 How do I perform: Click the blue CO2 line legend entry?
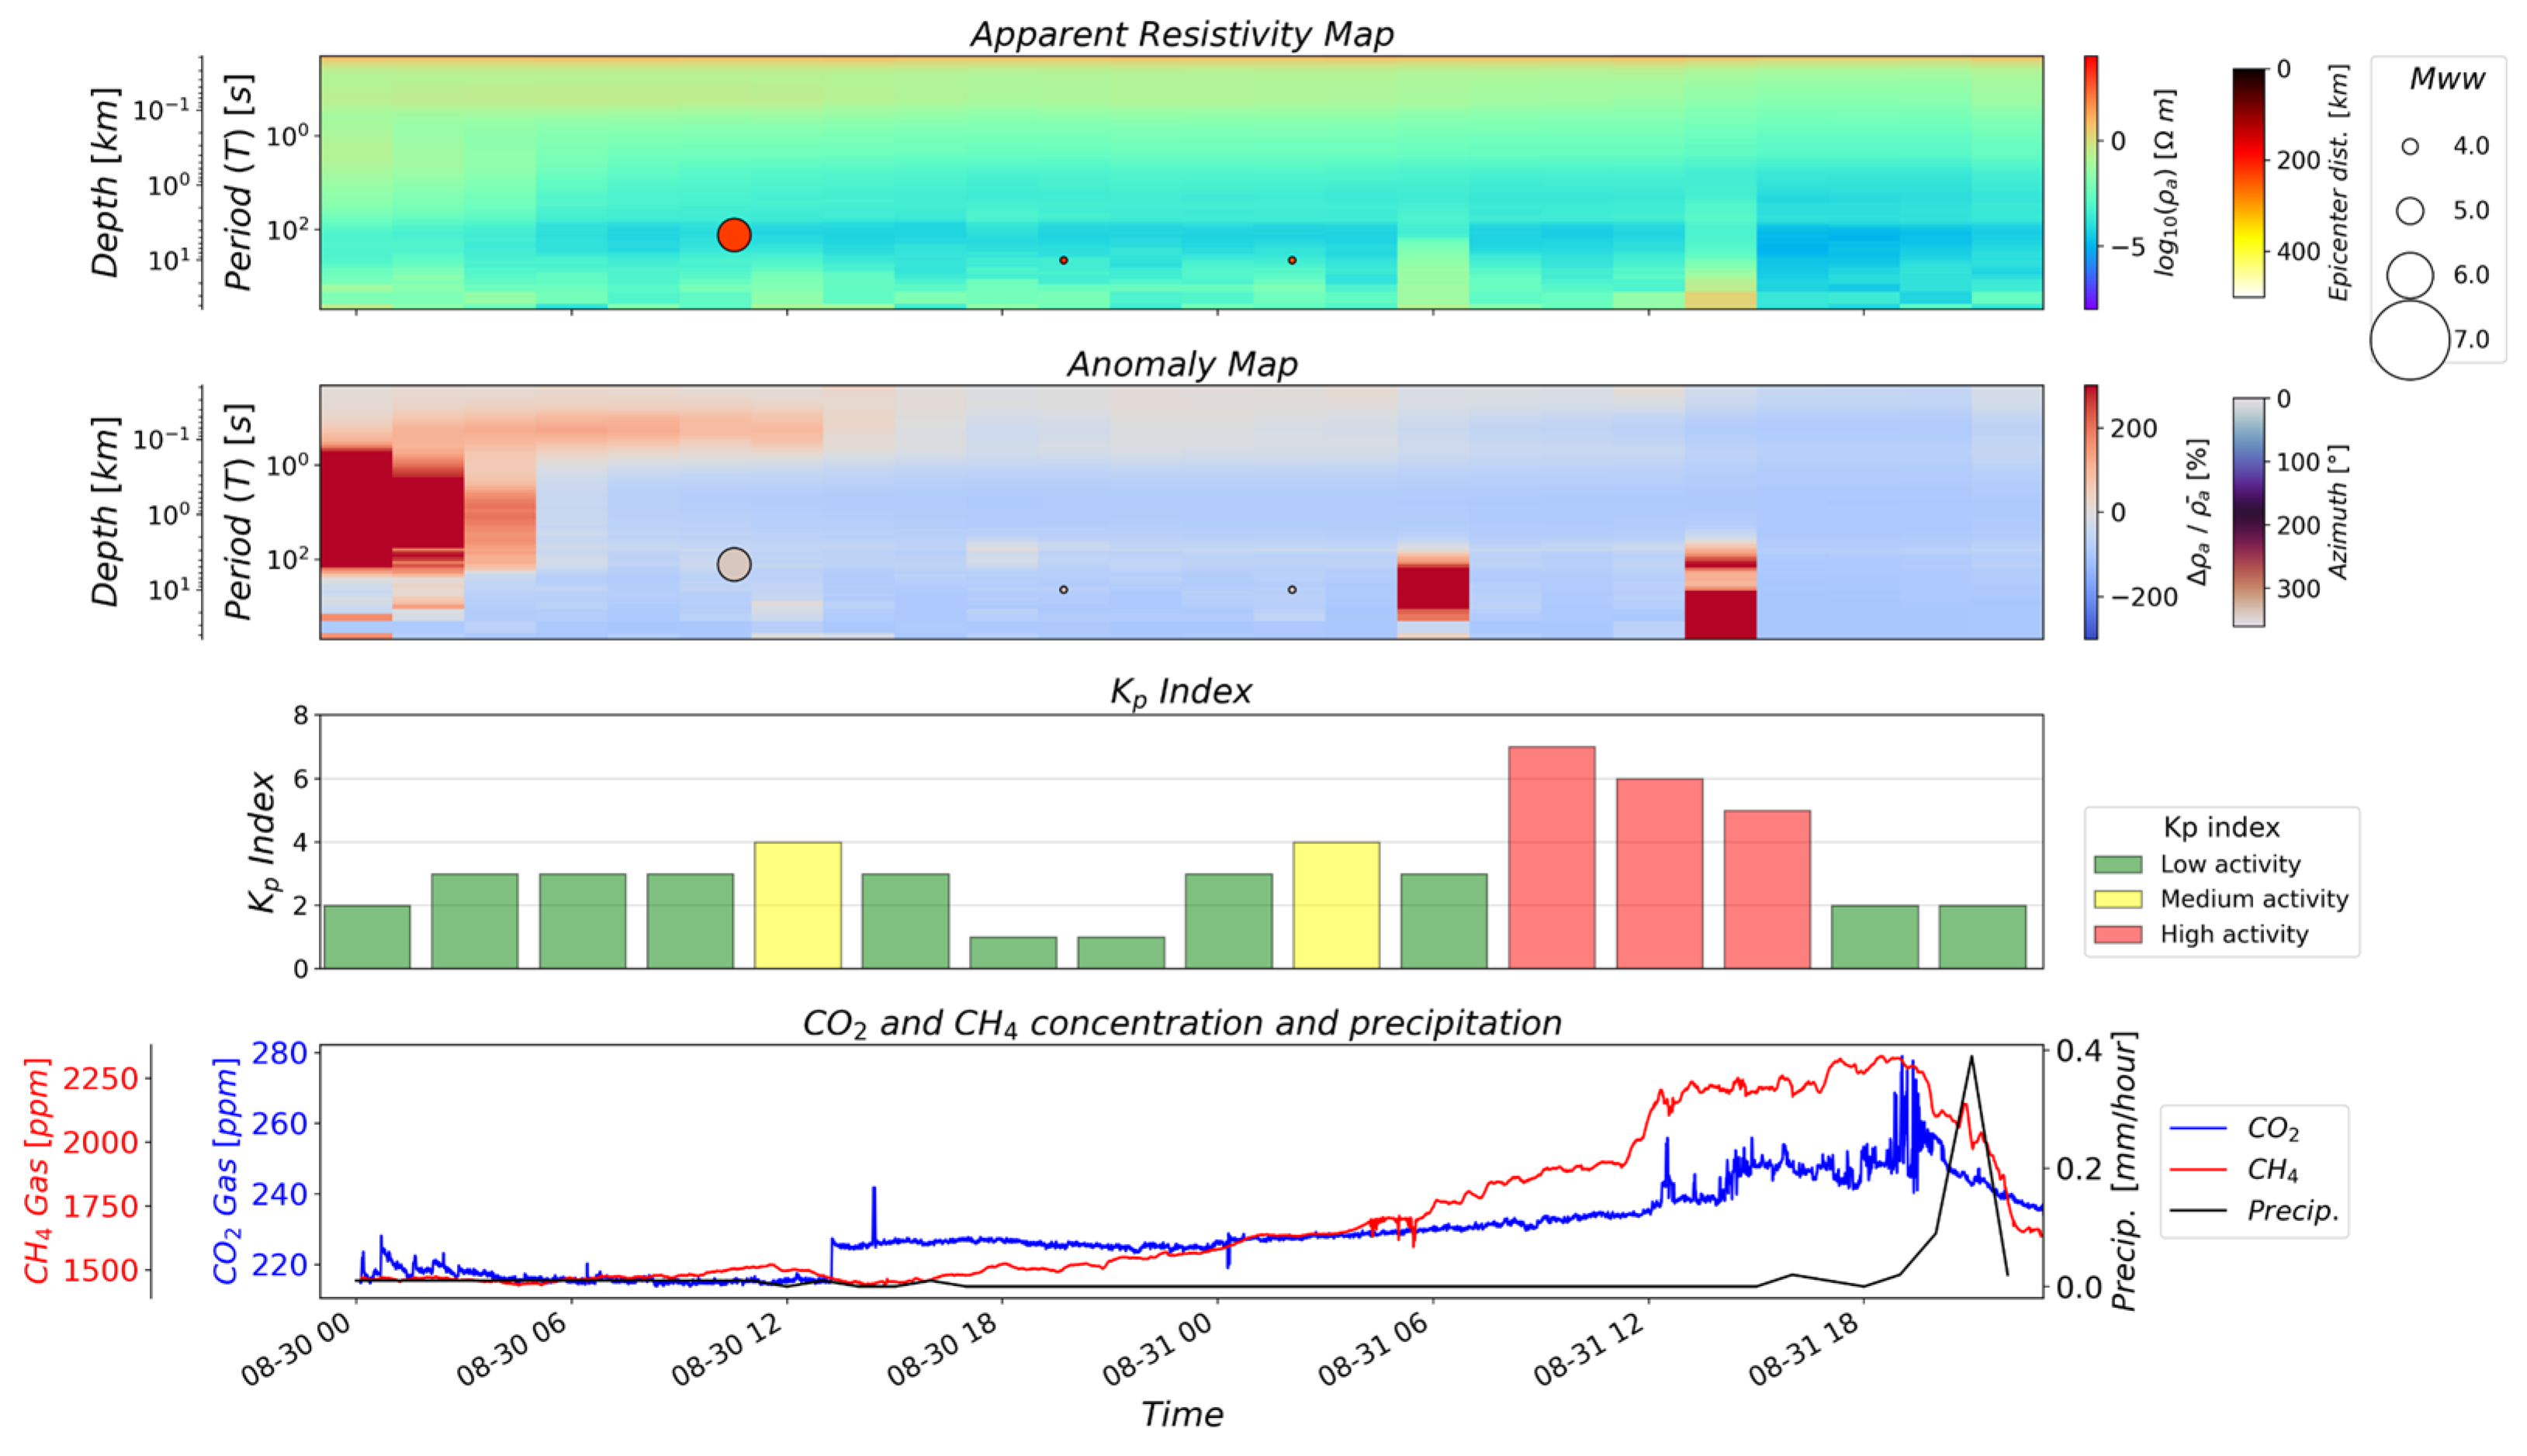tap(2198, 1129)
